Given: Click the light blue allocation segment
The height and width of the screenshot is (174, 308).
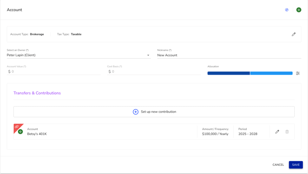Looking at the screenshot, I should [x=271, y=73].
